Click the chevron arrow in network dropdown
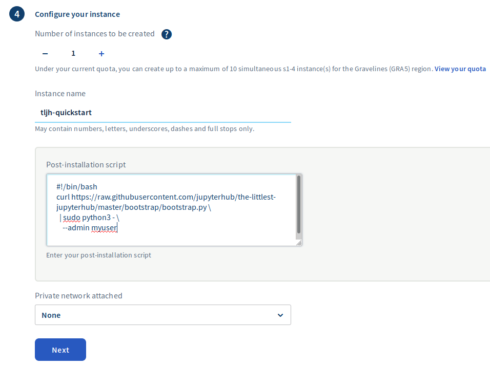The height and width of the screenshot is (367, 490). coord(280,315)
